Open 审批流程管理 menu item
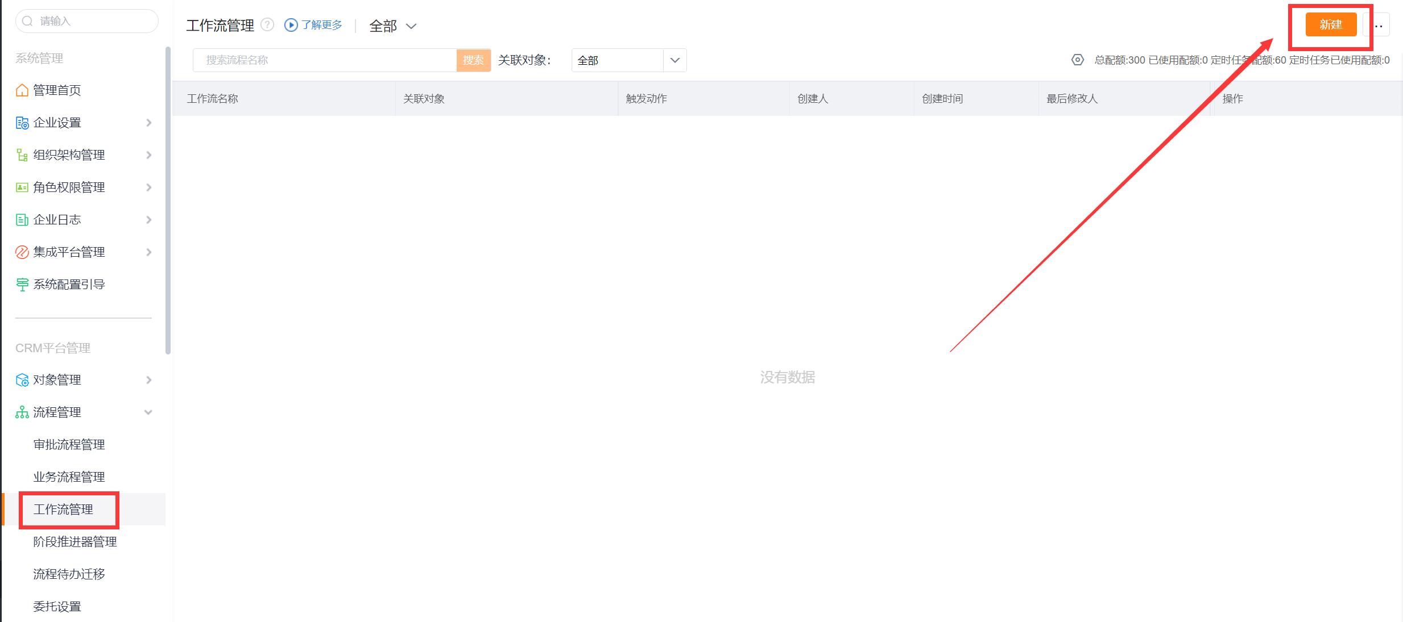 (69, 445)
